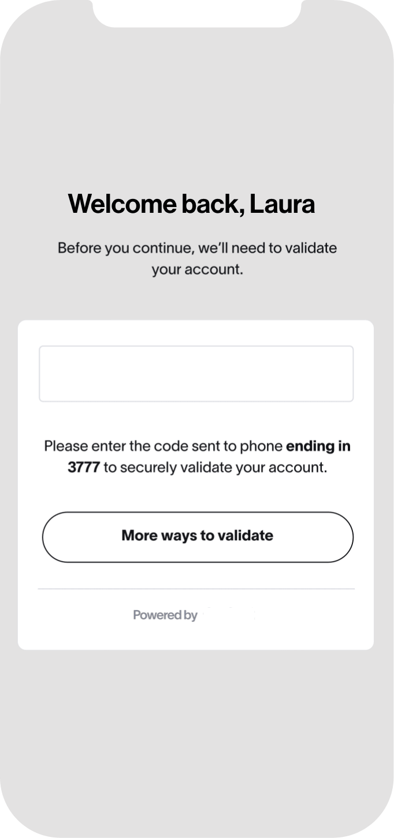Click the white card's empty bottom area
Viewport: 394px width, 838px height.
click(x=196, y=637)
